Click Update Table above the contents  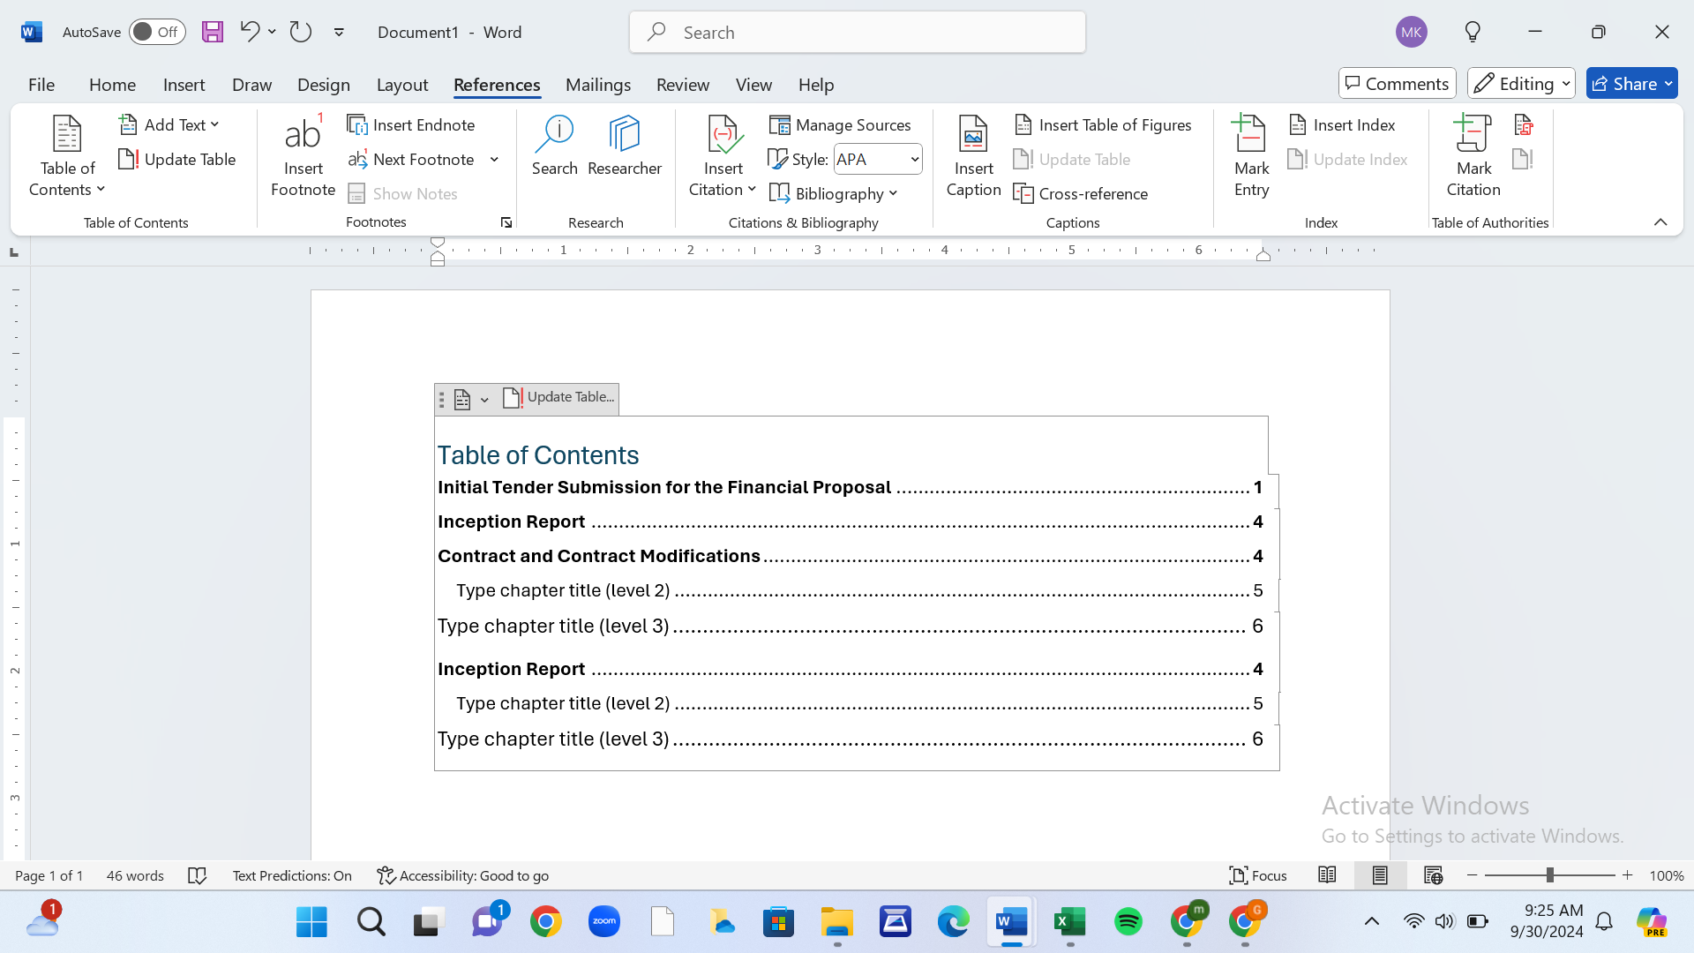pos(559,398)
